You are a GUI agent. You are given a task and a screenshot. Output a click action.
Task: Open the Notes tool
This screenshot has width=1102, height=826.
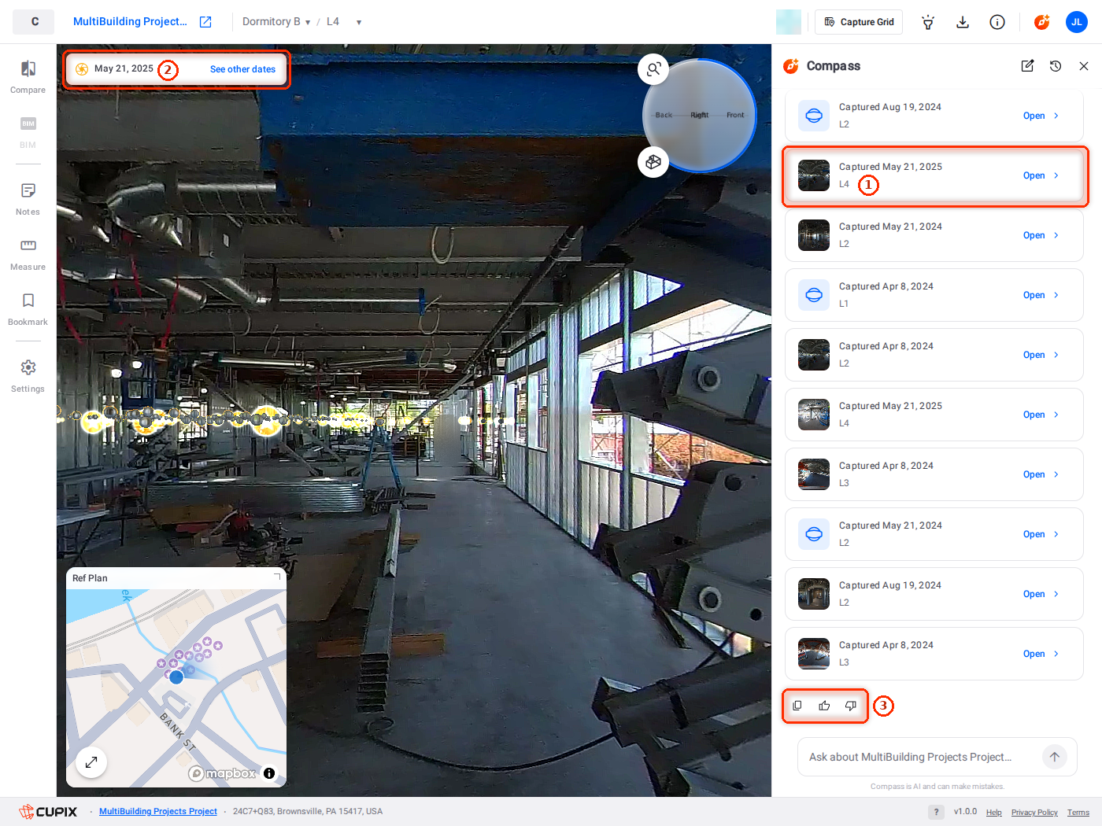(x=28, y=199)
